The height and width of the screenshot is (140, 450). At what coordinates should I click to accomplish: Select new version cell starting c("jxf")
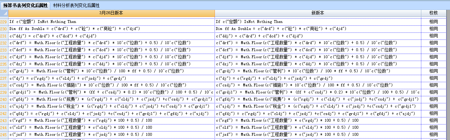pos(318,135)
